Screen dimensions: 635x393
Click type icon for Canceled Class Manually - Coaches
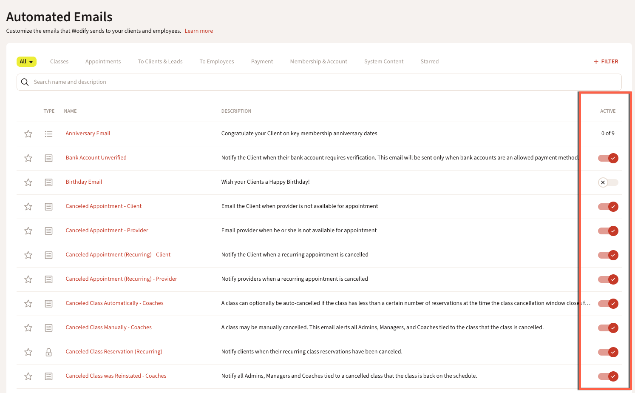(x=48, y=328)
